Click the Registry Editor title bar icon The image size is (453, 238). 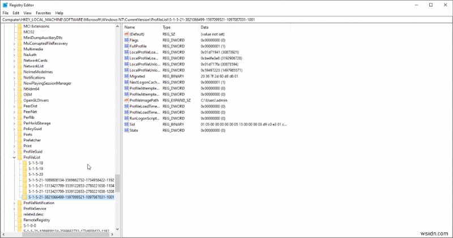(x=5, y=5)
